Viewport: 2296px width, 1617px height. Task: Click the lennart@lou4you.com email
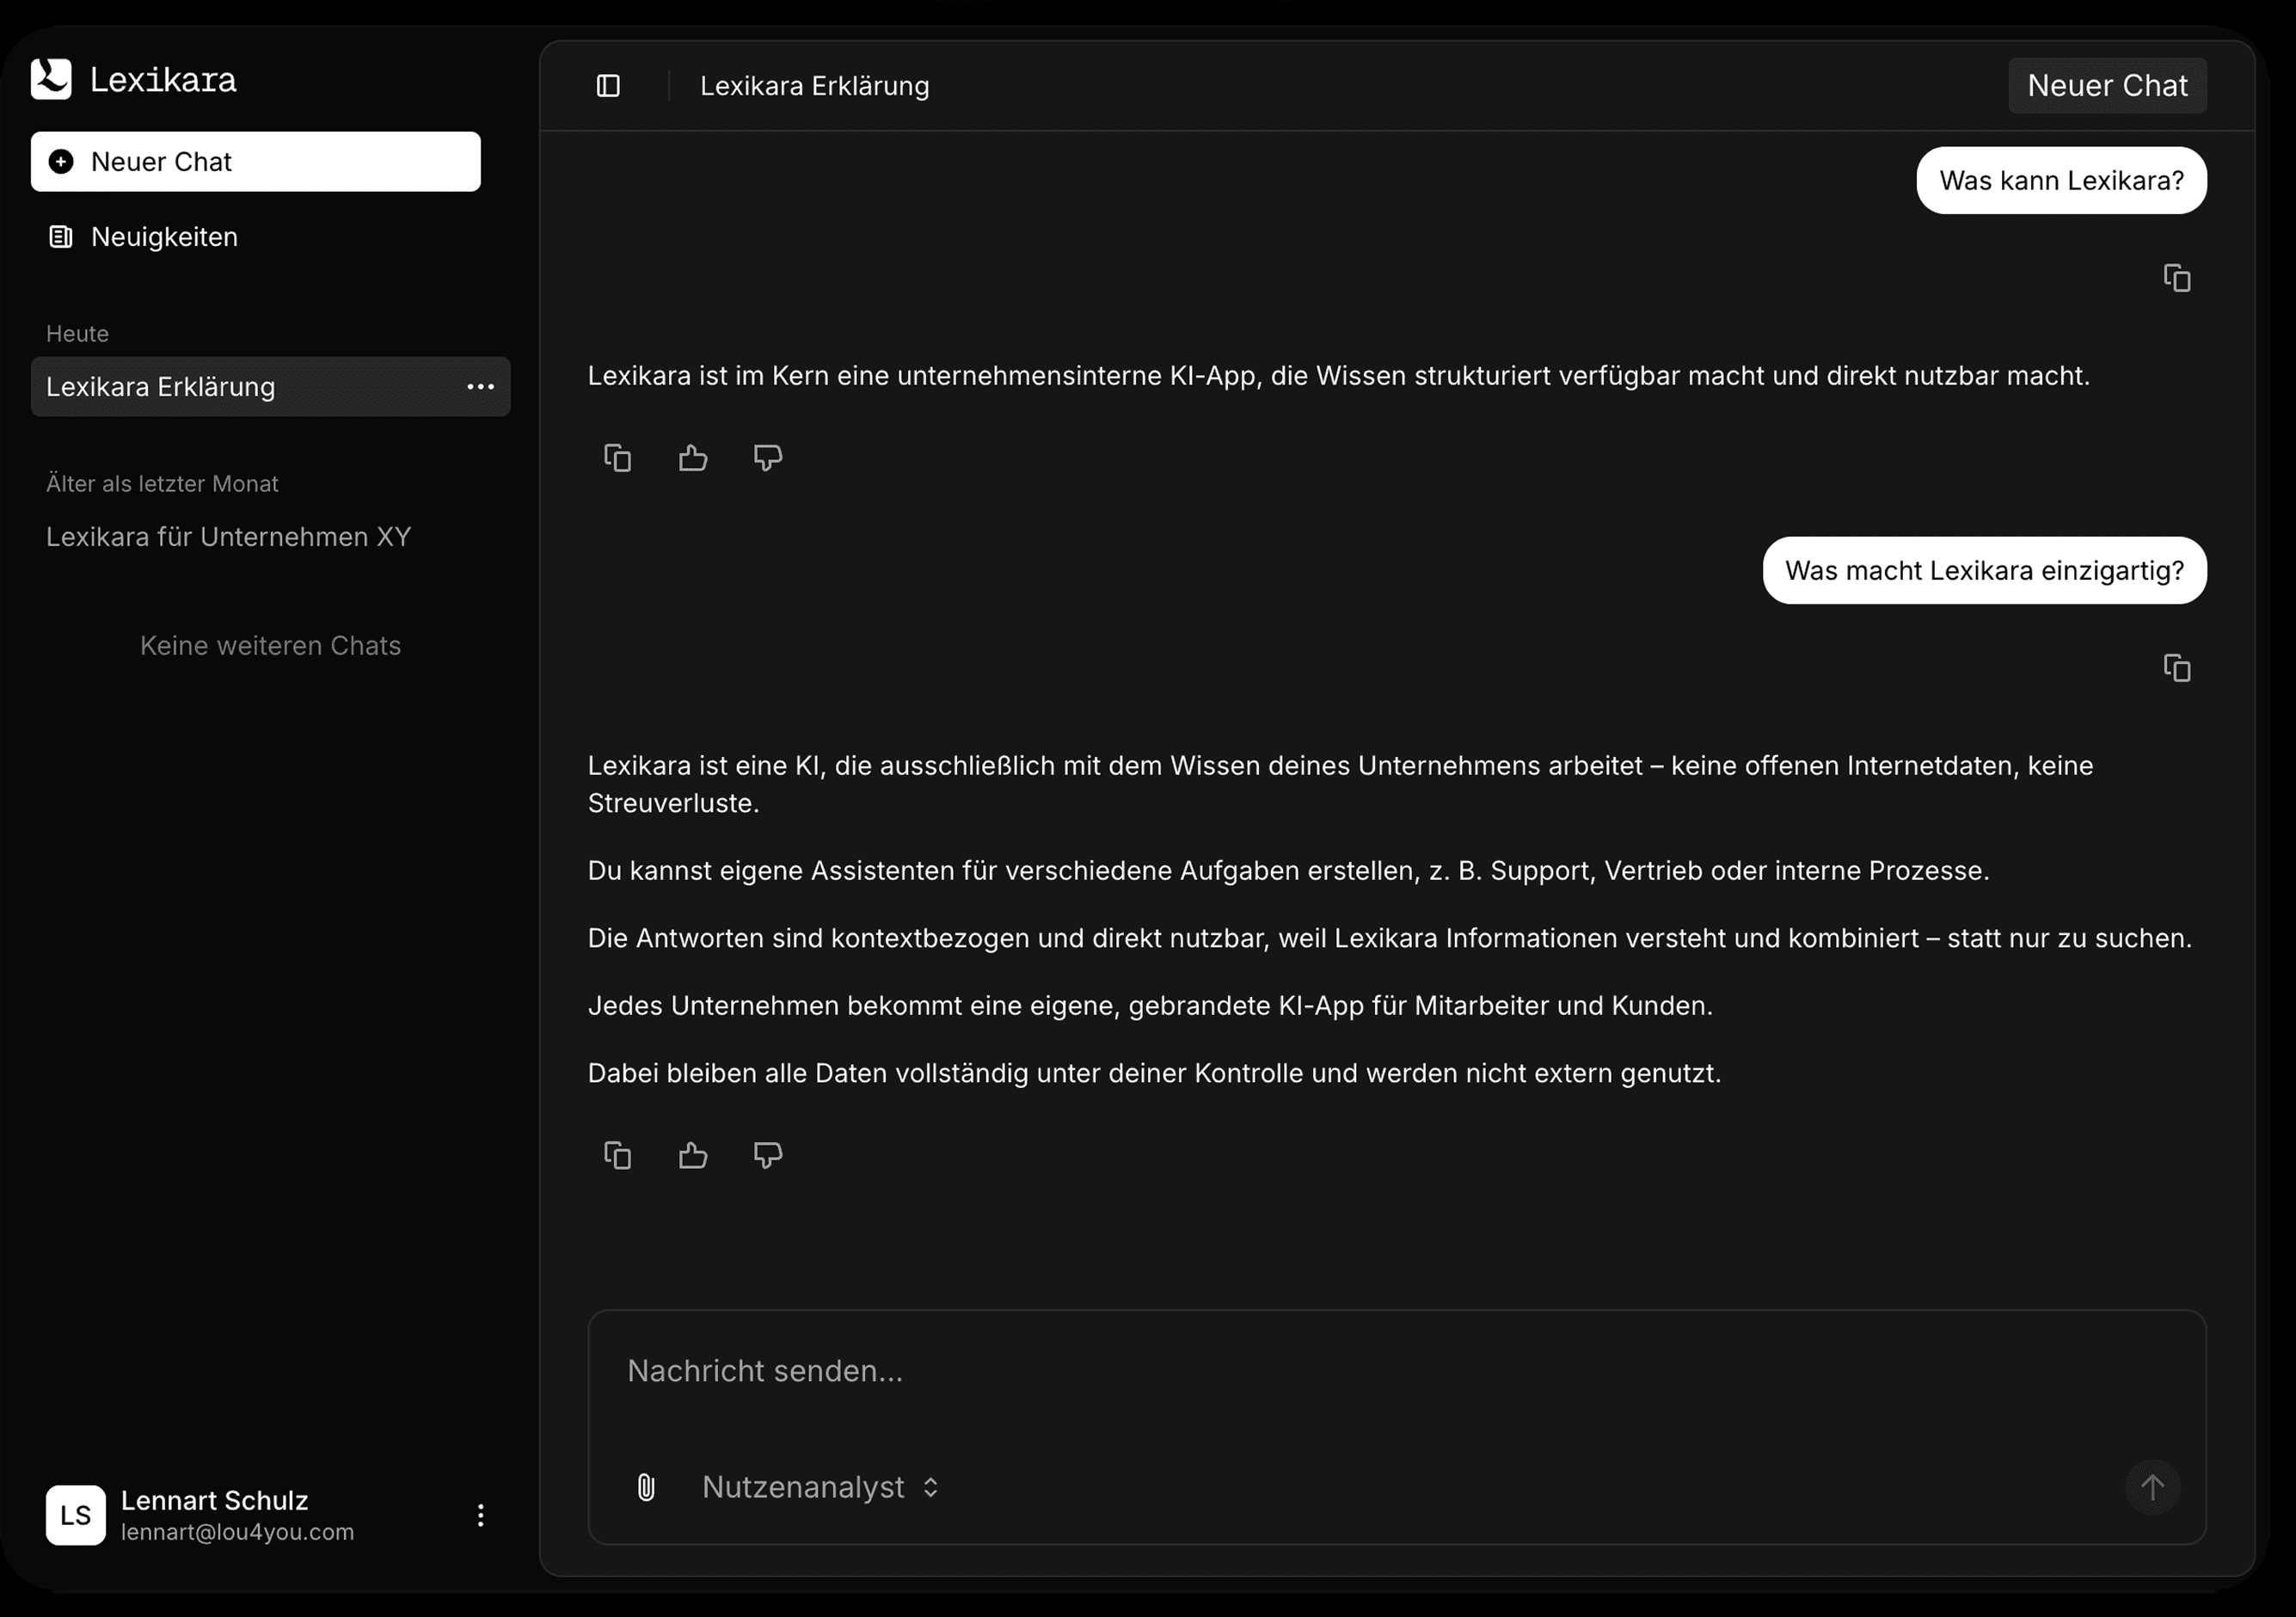pyautogui.click(x=238, y=1533)
